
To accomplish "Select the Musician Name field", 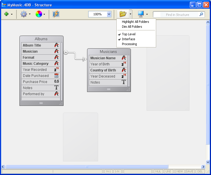I will pos(103,58).
